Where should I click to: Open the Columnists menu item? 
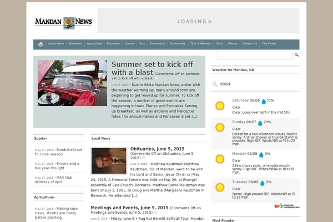coord(158,43)
